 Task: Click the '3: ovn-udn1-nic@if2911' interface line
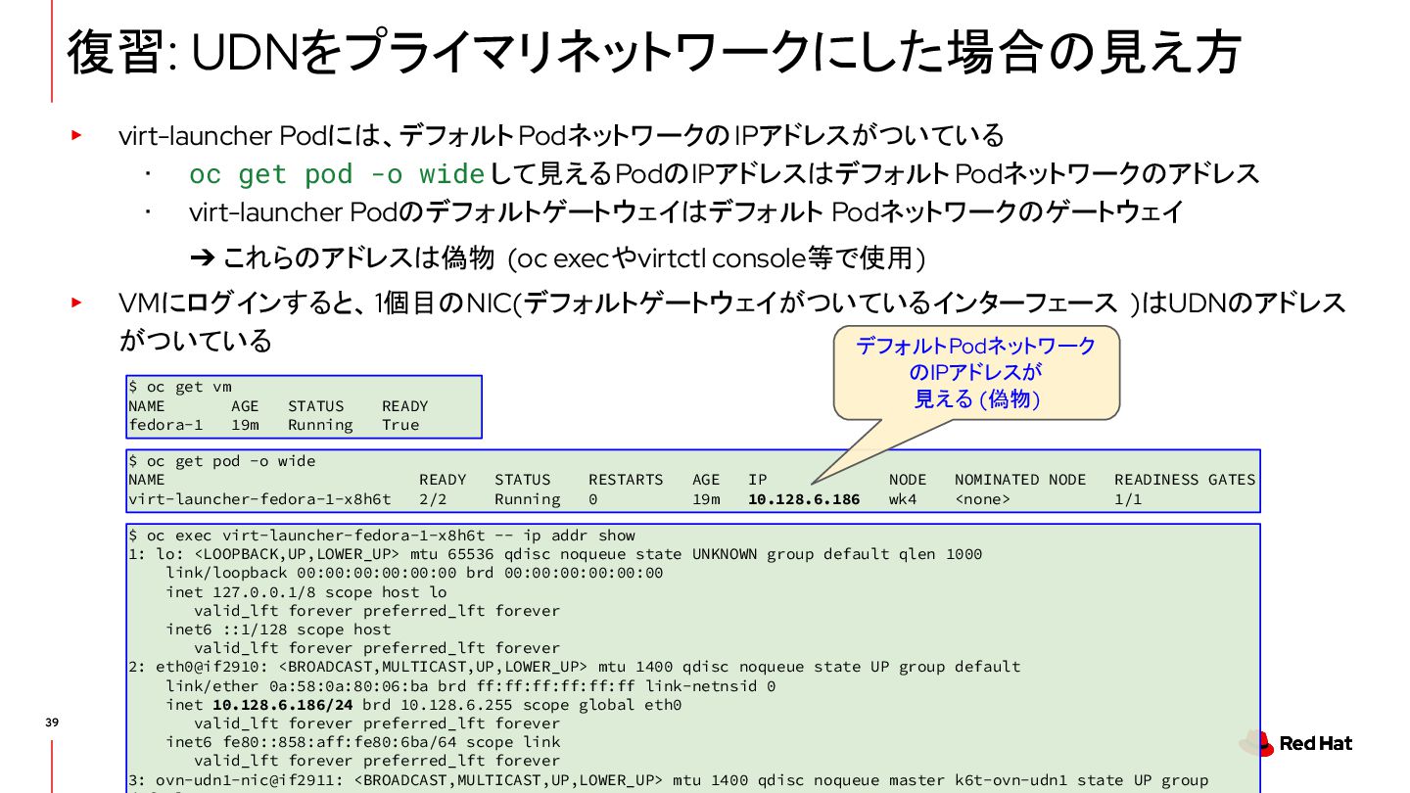[x=669, y=780]
